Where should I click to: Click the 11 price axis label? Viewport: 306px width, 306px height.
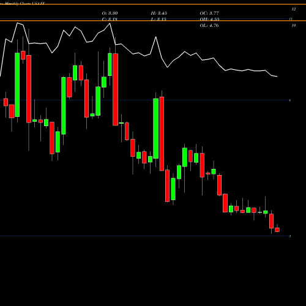click(x=291, y=19)
